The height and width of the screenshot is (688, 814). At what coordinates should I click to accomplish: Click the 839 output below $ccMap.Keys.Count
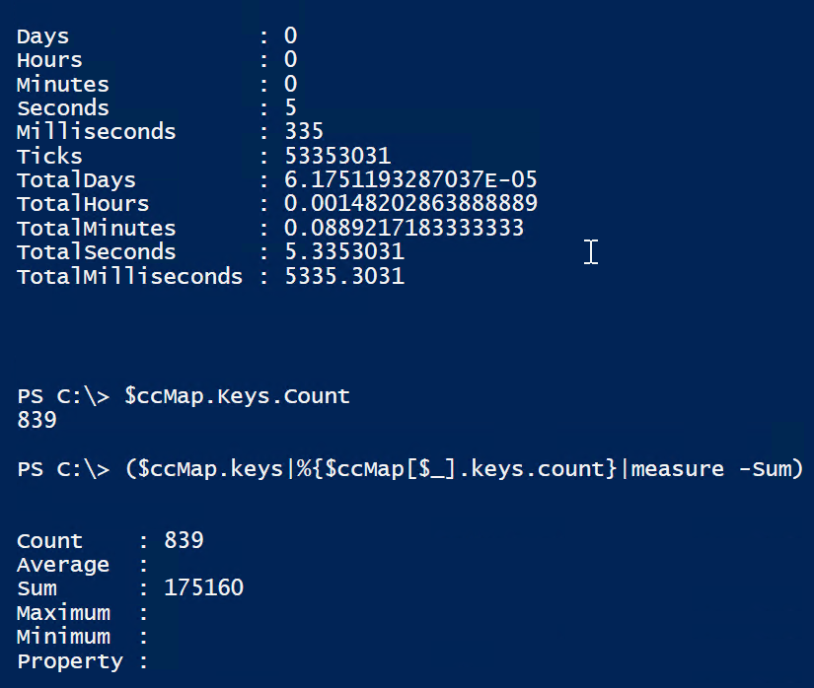coord(37,421)
